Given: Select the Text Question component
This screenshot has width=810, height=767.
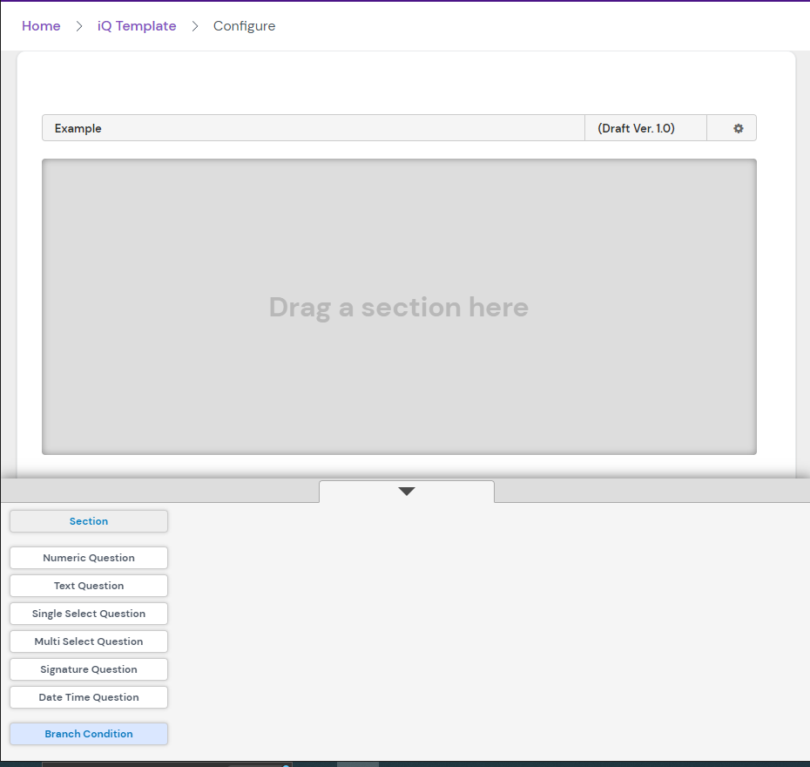Looking at the screenshot, I should (x=88, y=585).
